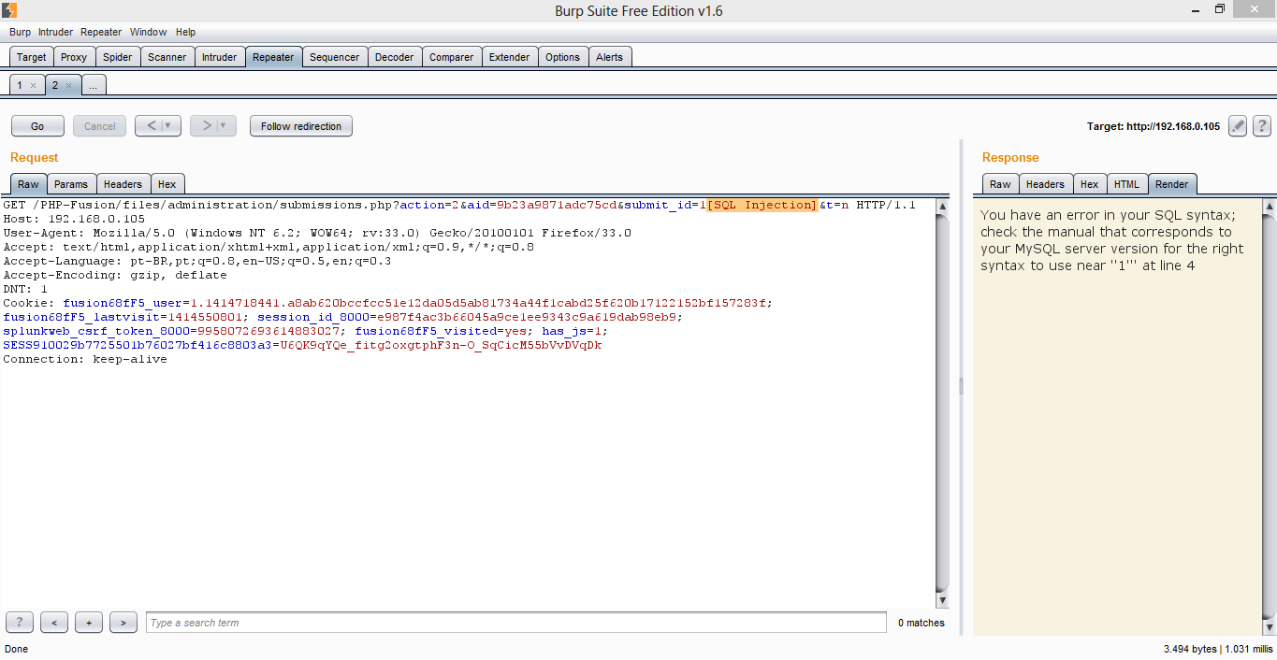This screenshot has height=660, width=1277.
Task: Select the Repeater tool tab
Action: tap(273, 57)
